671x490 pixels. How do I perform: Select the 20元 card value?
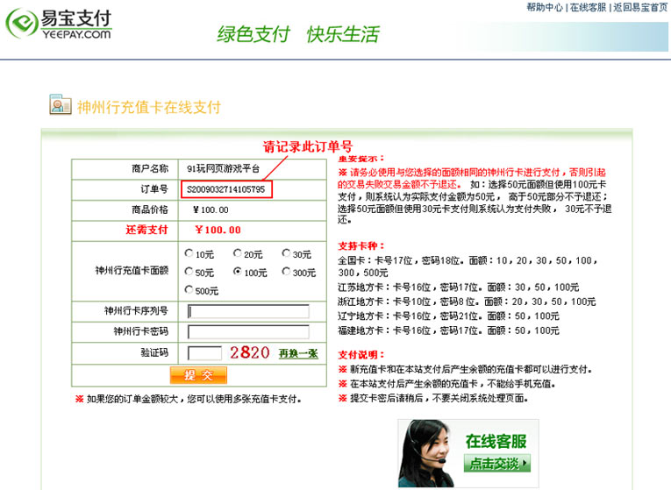(x=237, y=253)
